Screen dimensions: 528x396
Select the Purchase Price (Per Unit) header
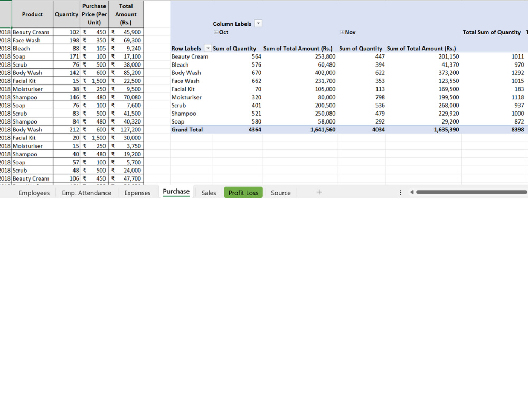(x=95, y=14)
